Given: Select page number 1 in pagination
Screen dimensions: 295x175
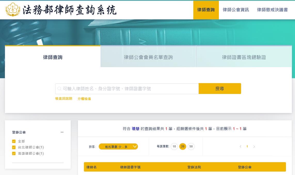Looking at the screenshot, I should coord(247,147).
